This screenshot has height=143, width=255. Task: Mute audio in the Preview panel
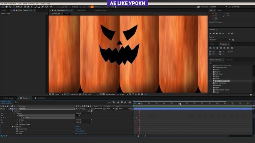(232, 33)
